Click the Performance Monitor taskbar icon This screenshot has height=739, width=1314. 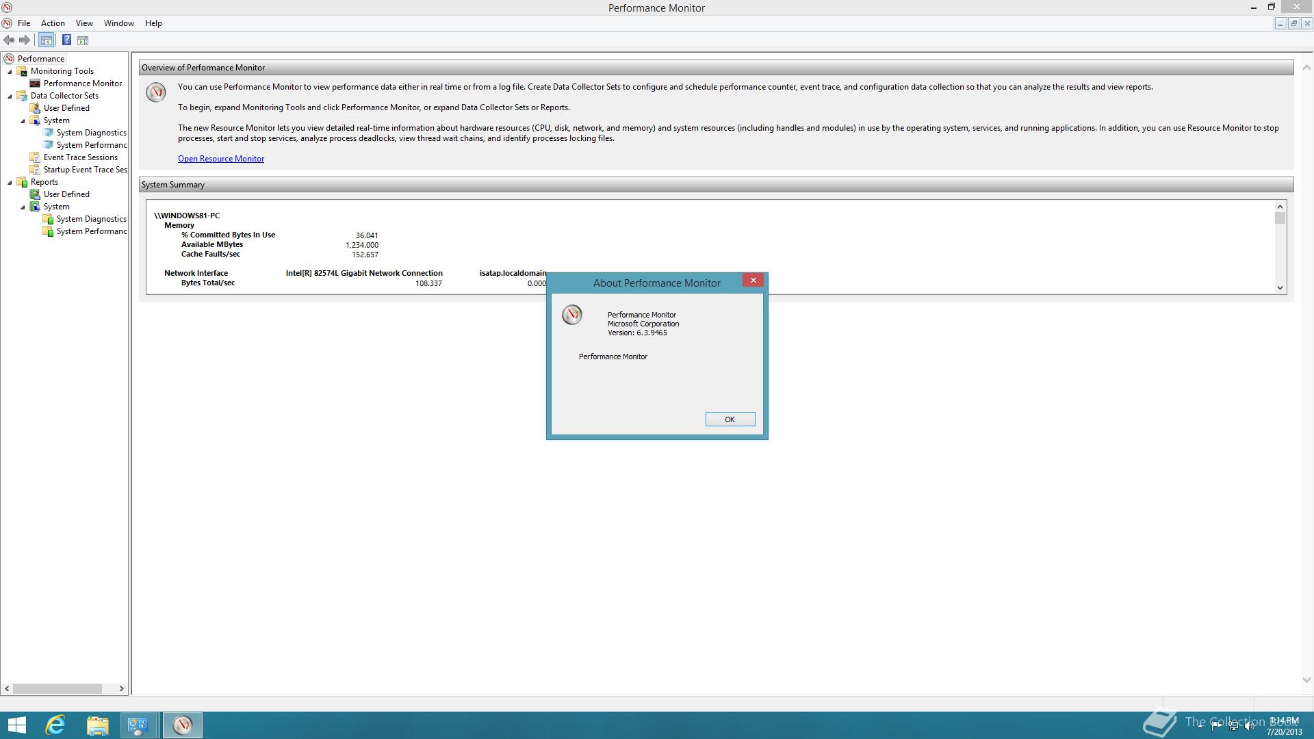coord(183,725)
